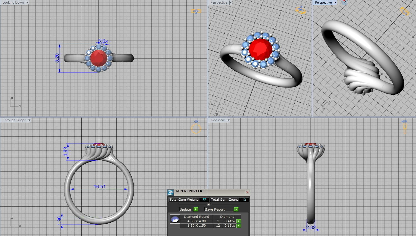Viewport: 416px width, 236px height.
Task: Select the 16.51 inner diameter dimension
Action: click(x=100, y=187)
